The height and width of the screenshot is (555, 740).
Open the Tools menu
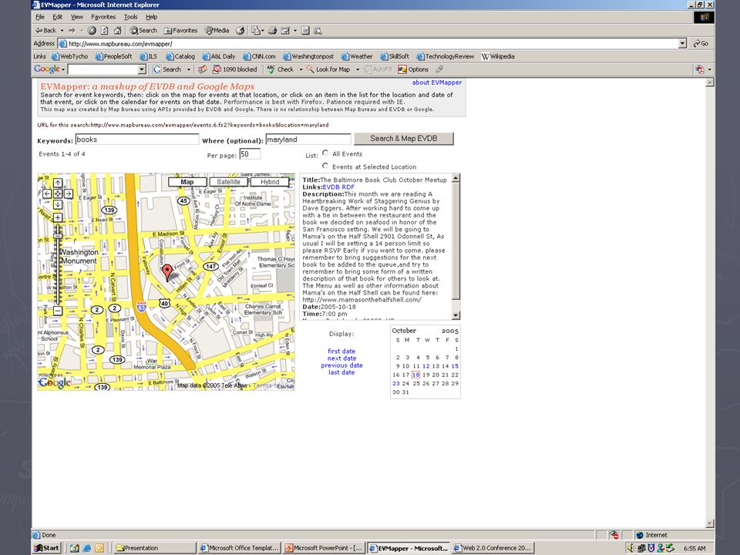tap(131, 17)
